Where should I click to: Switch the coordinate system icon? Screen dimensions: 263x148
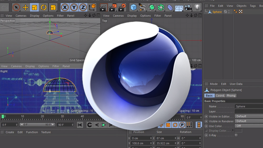tap(92, 7)
